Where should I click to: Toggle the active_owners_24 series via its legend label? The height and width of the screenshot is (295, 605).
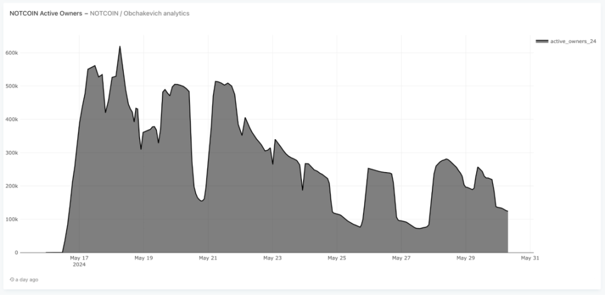tap(573, 41)
